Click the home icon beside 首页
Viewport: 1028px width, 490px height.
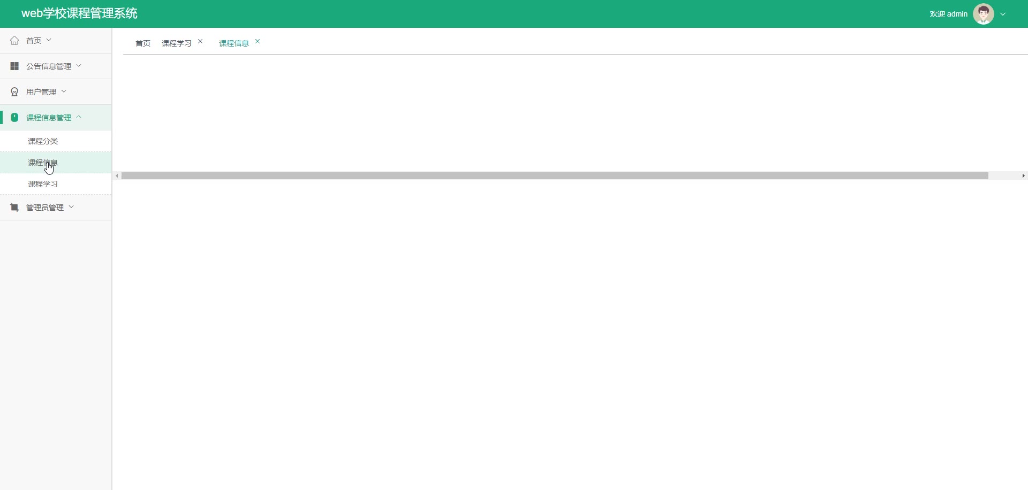pyautogui.click(x=14, y=41)
